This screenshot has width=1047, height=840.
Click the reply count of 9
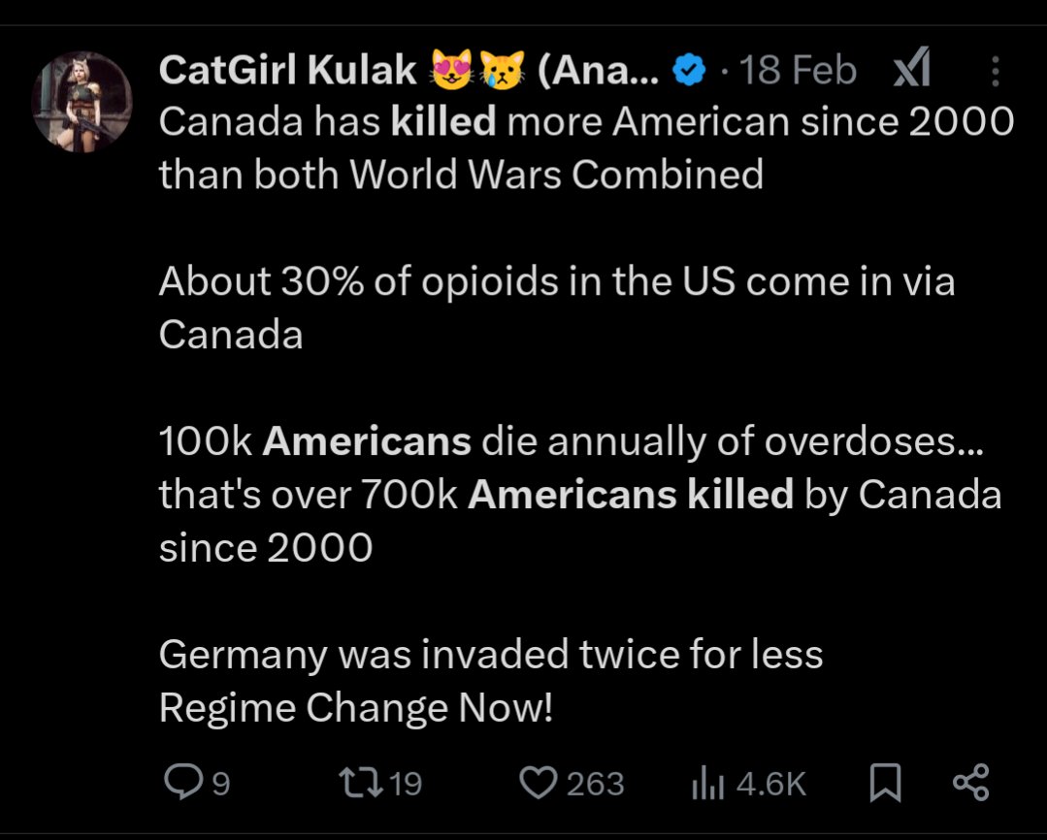click(220, 784)
